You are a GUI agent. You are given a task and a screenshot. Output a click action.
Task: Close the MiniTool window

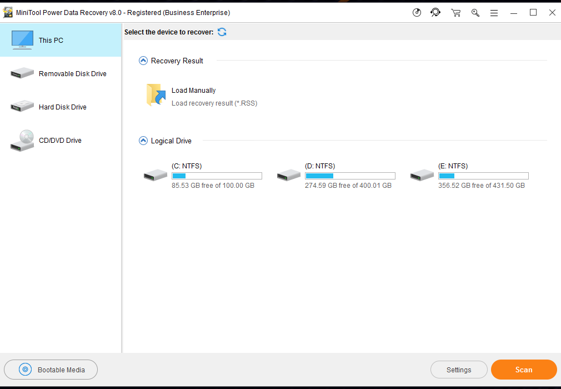[552, 13]
